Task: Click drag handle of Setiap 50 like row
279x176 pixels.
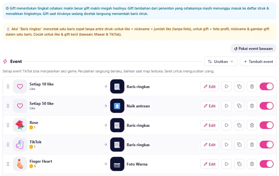Action: 8,106
